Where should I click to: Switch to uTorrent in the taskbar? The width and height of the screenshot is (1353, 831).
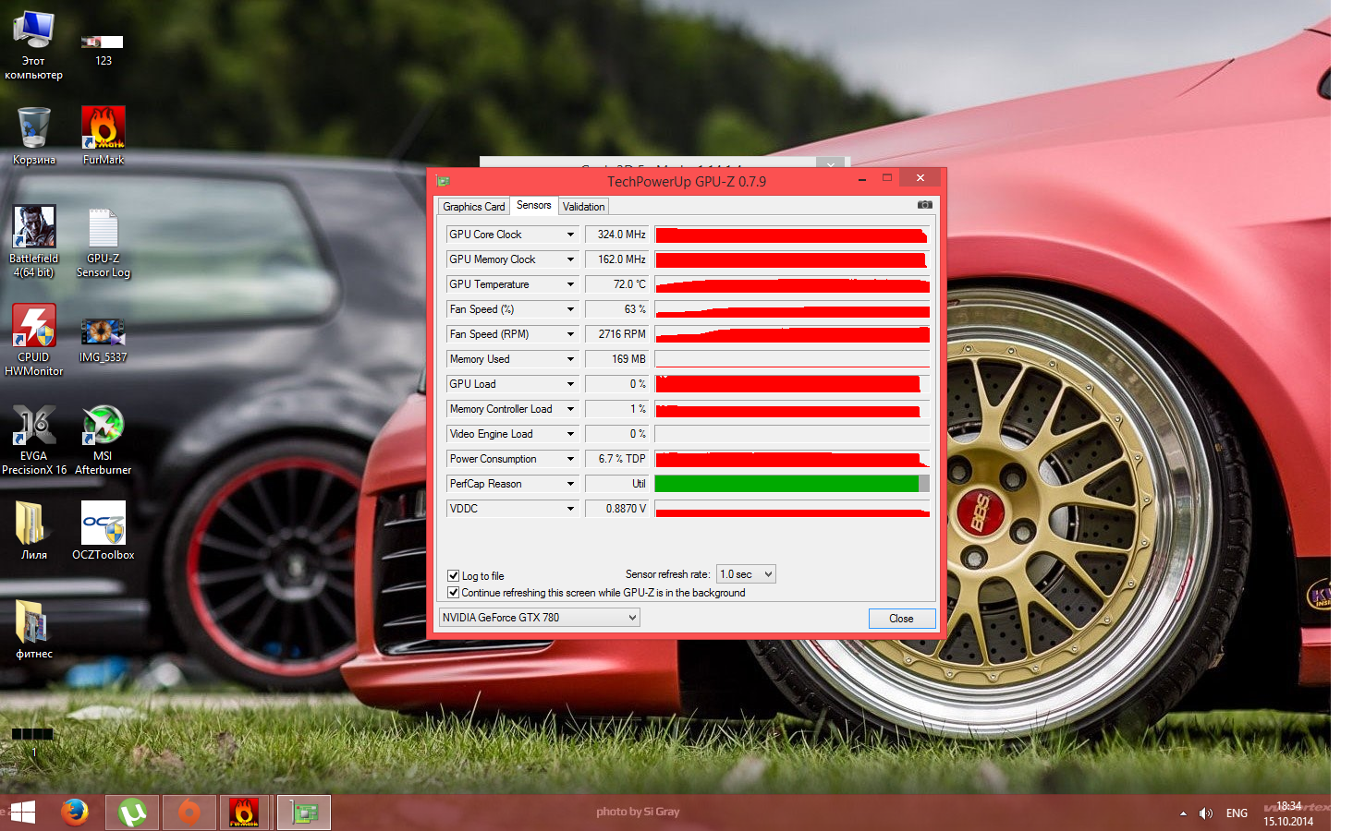coord(132,813)
